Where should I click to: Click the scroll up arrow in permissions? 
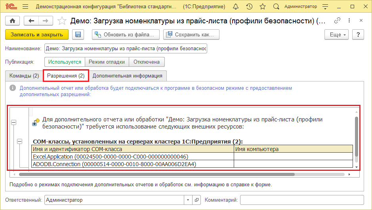coord(356,112)
